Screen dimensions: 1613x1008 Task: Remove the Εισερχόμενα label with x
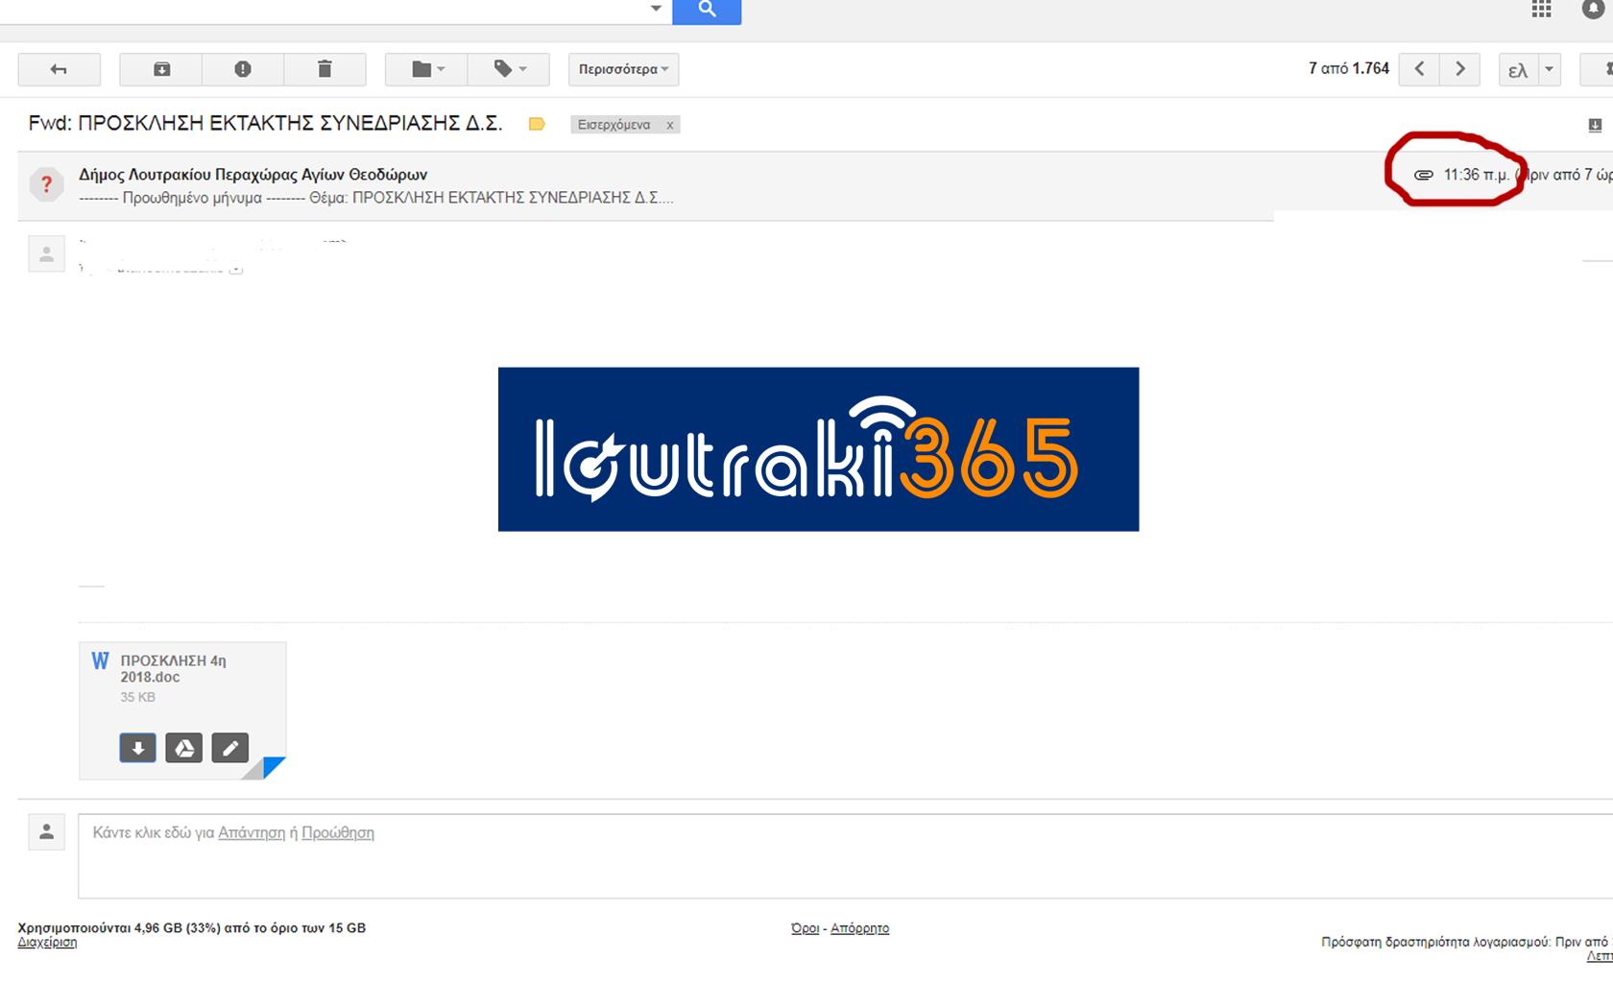(x=669, y=125)
